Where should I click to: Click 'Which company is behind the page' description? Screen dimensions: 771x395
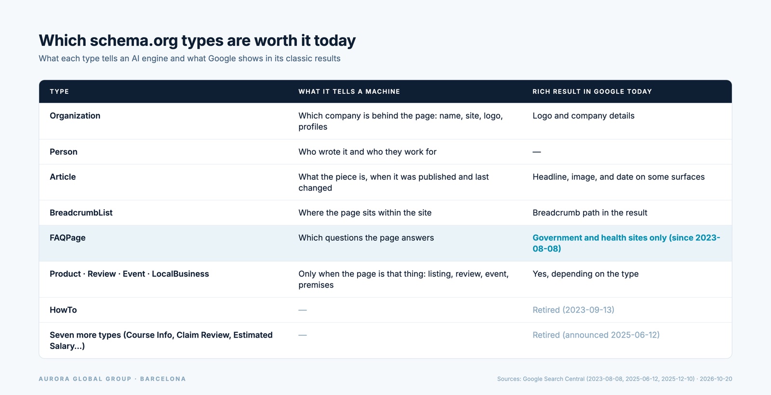click(400, 121)
